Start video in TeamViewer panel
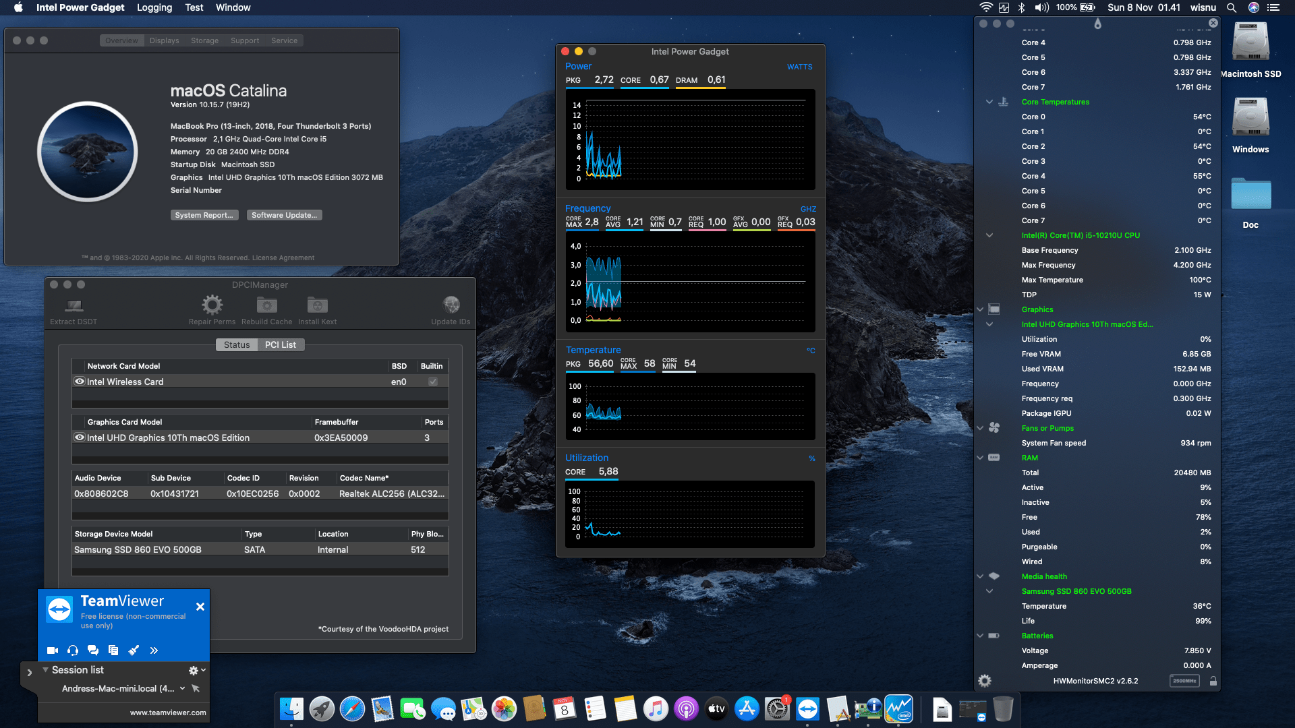The image size is (1295, 728). (53, 650)
